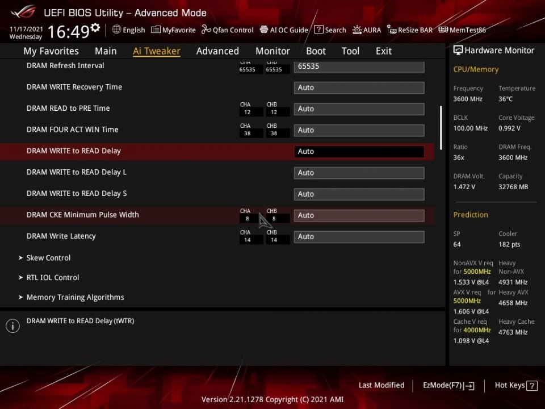545x409 pixels.
Task: Click the English language globe icon
Action: click(x=116, y=29)
